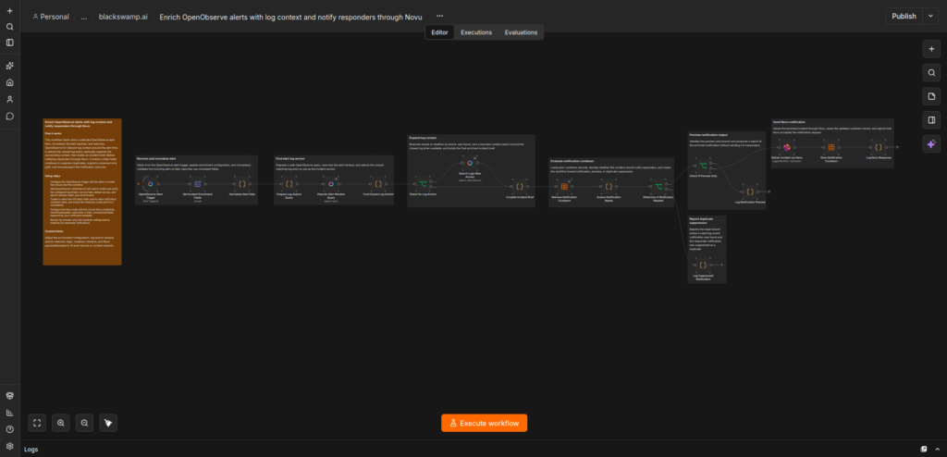
Task: Open the settings gear in left sidebar
Action: click(9, 446)
